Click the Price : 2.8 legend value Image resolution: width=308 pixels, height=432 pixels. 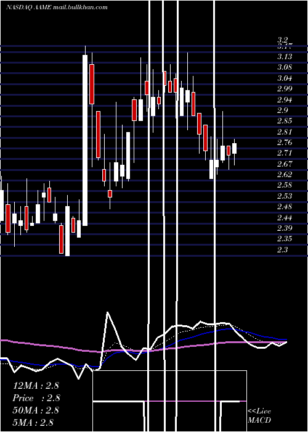pyautogui.click(x=36, y=398)
